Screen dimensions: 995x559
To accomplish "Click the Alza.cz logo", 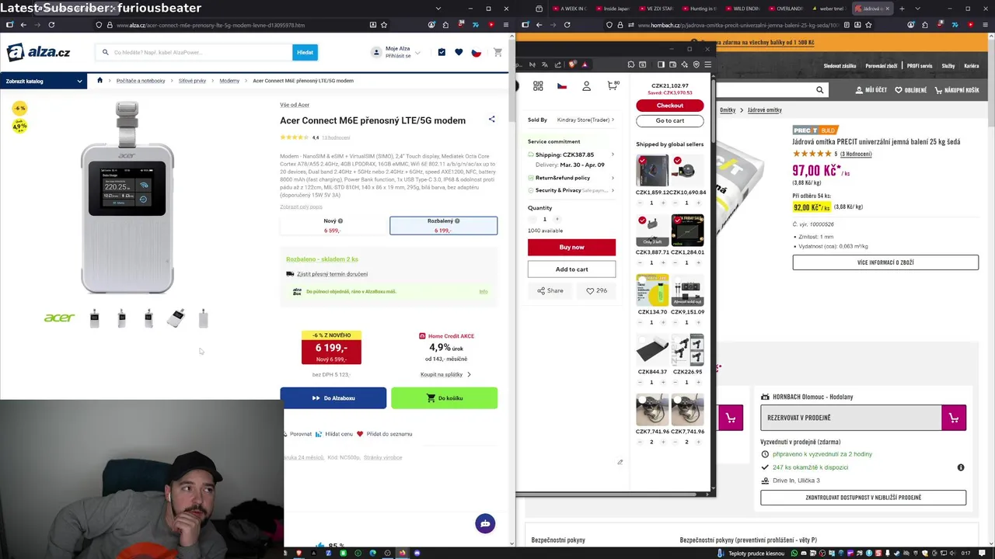I will click(38, 52).
